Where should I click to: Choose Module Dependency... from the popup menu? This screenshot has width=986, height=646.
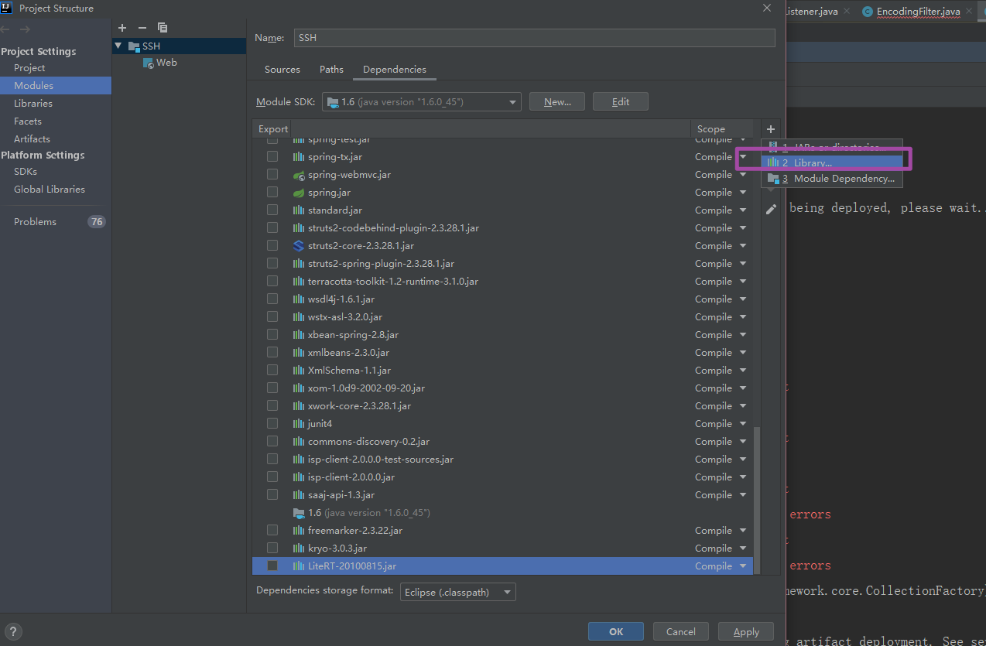click(x=833, y=179)
